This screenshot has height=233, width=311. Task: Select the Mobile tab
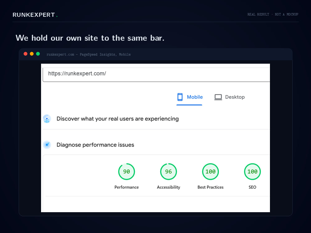click(x=189, y=97)
